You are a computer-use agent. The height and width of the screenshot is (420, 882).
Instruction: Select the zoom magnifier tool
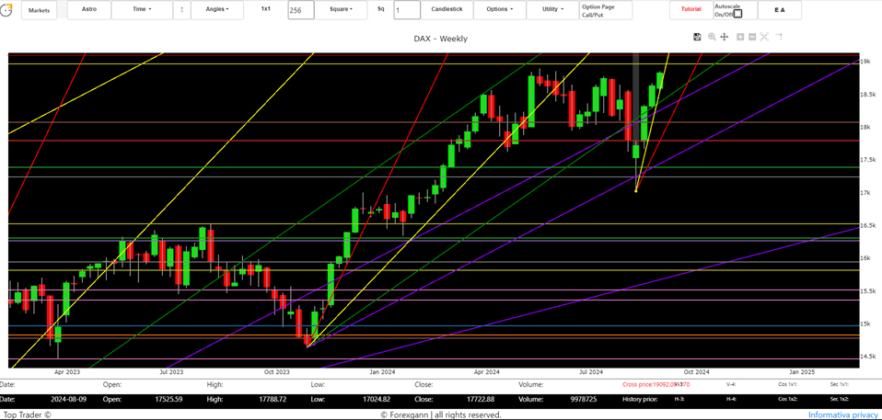coord(712,37)
